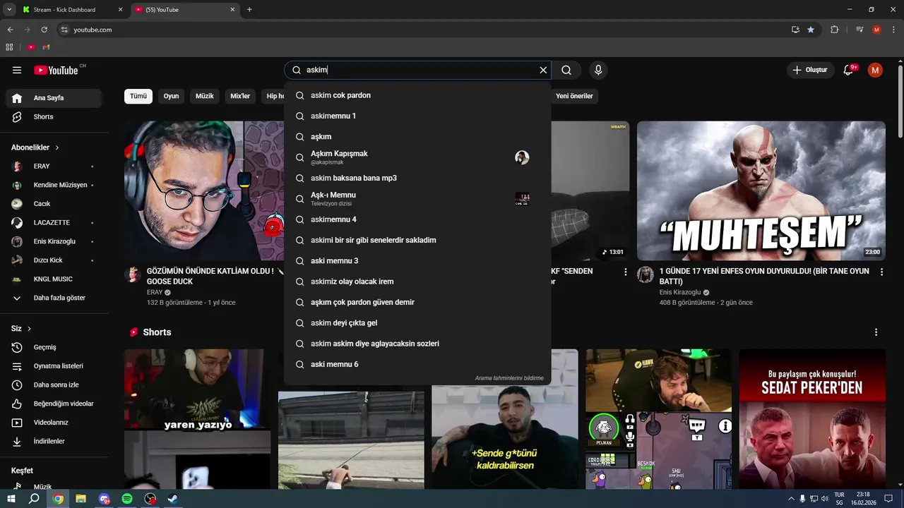This screenshot has height=508, width=904.
Task: Open Beğendiğim videolar list
Action: tap(55, 404)
